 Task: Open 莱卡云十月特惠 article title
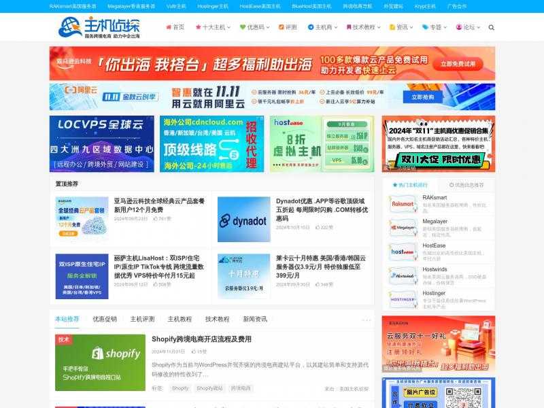click(x=320, y=267)
